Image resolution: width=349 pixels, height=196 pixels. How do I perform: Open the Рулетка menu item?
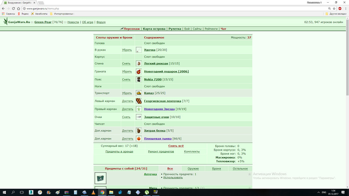(175, 29)
